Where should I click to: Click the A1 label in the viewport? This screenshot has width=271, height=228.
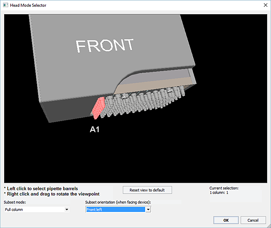tap(95, 130)
